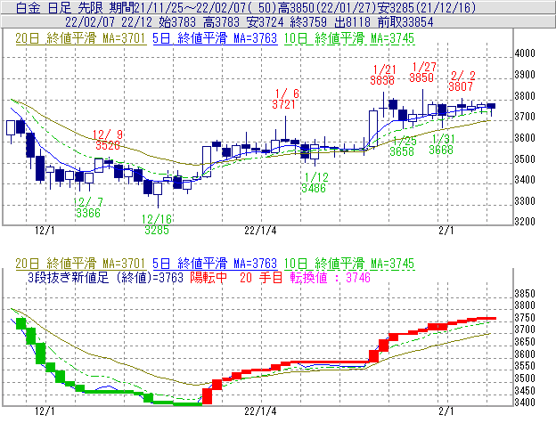This screenshot has height=423, width=556.
Task: Click the 12/1 date label under upper chart
Action: point(45,231)
